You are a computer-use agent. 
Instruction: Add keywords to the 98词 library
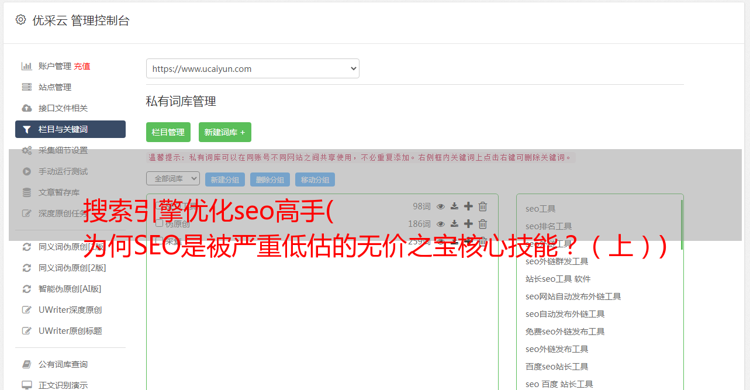click(x=468, y=206)
